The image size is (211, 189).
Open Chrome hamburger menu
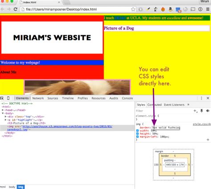[208, 9]
